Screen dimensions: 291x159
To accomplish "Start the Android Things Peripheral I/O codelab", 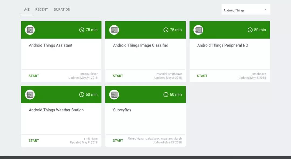I will pos(202,76).
